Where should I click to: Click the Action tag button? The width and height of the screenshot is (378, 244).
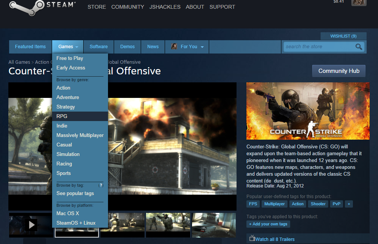(x=298, y=204)
